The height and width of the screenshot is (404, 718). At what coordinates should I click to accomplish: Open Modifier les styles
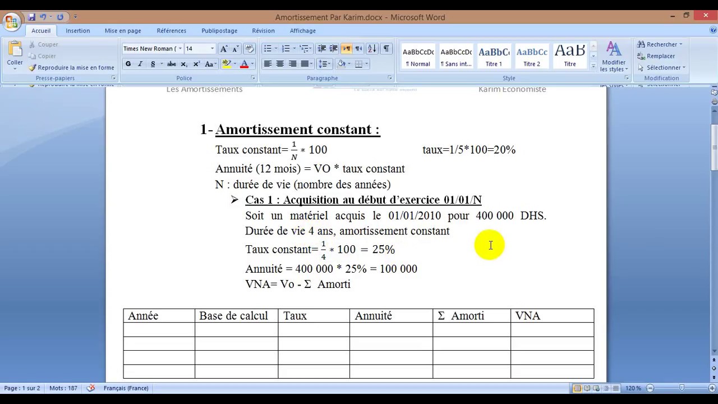pos(614,57)
